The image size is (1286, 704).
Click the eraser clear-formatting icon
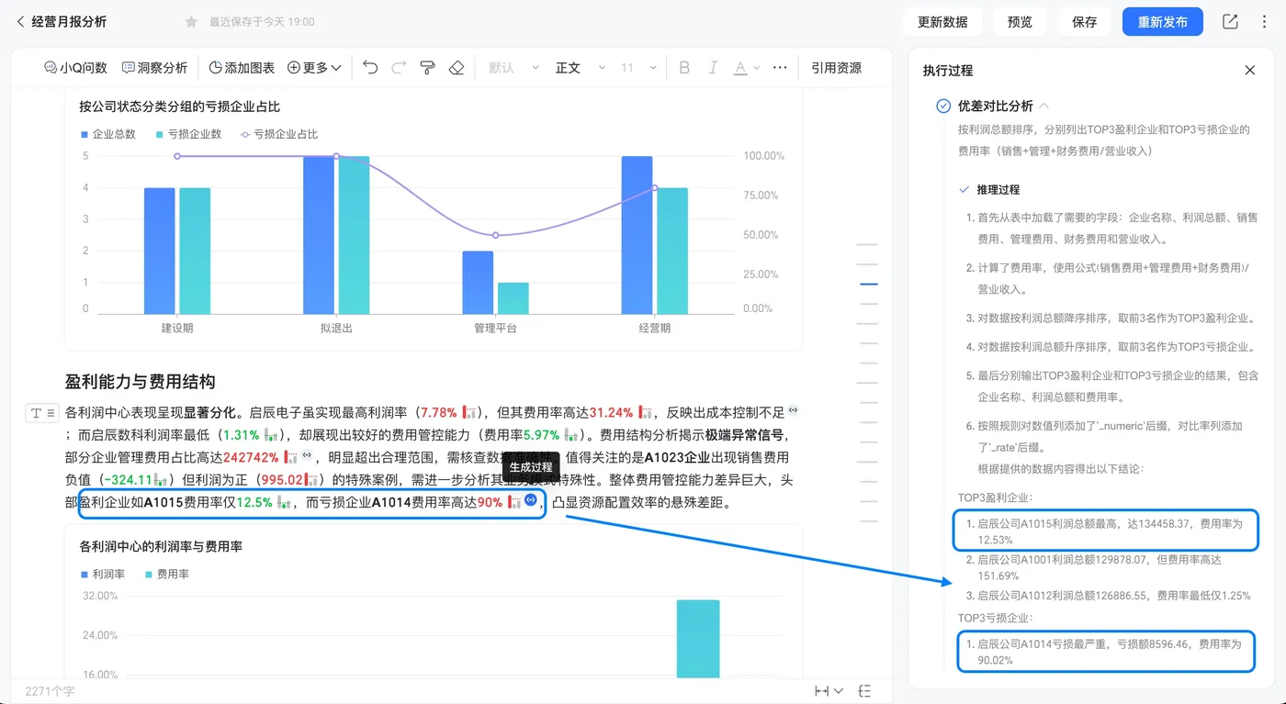coord(457,68)
